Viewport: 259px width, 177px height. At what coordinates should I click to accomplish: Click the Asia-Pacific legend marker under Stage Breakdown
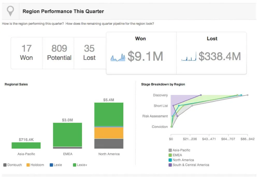(x=170, y=150)
